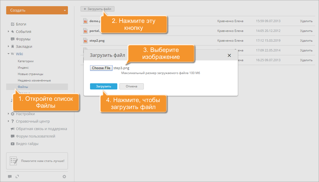Click the portal file image icon
The height and width of the screenshot is (182, 319).
click(x=85, y=31)
